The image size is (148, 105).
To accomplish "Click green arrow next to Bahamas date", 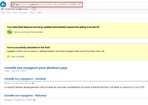I will (x=34, y=100).
